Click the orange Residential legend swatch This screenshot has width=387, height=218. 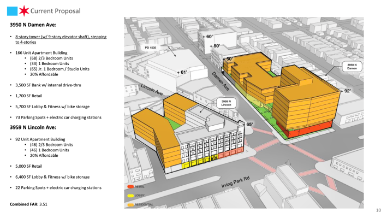click(130, 205)
